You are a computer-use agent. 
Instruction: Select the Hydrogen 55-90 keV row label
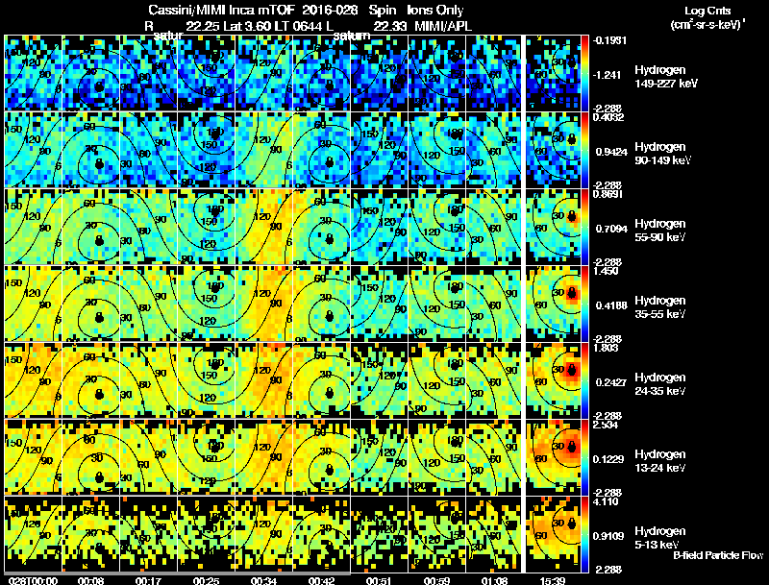(x=660, y=231)
